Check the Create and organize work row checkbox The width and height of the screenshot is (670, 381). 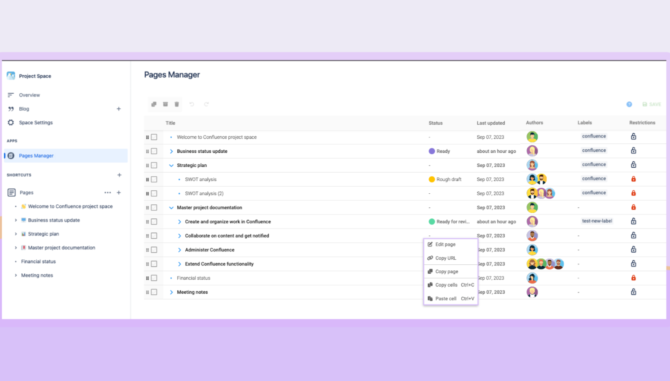click(154, 221)
